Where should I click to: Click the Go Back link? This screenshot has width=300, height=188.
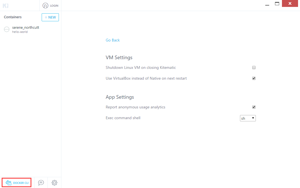(112, 40)
